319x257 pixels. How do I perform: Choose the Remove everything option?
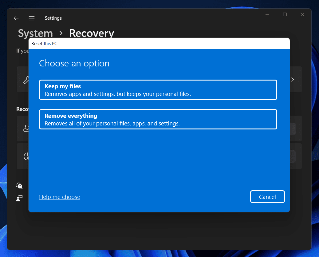pos(158,119)
